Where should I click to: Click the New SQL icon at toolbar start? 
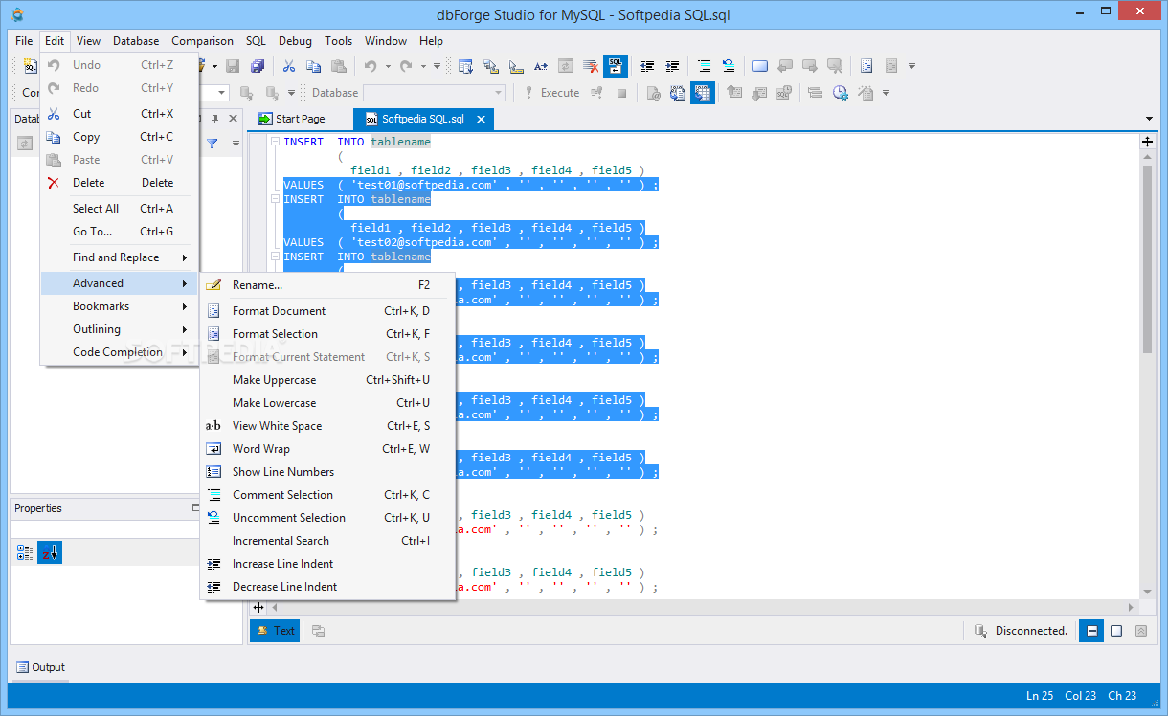tap(30, 66)
